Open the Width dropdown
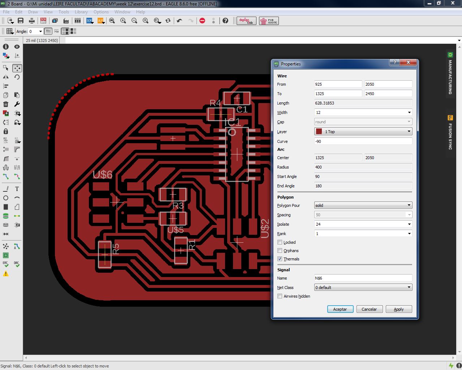Viewport: 462px width, 370px height. pyautogui.click(x=409, y=112)
